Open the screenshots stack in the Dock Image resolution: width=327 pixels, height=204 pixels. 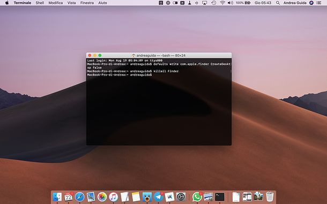[247, 197]
